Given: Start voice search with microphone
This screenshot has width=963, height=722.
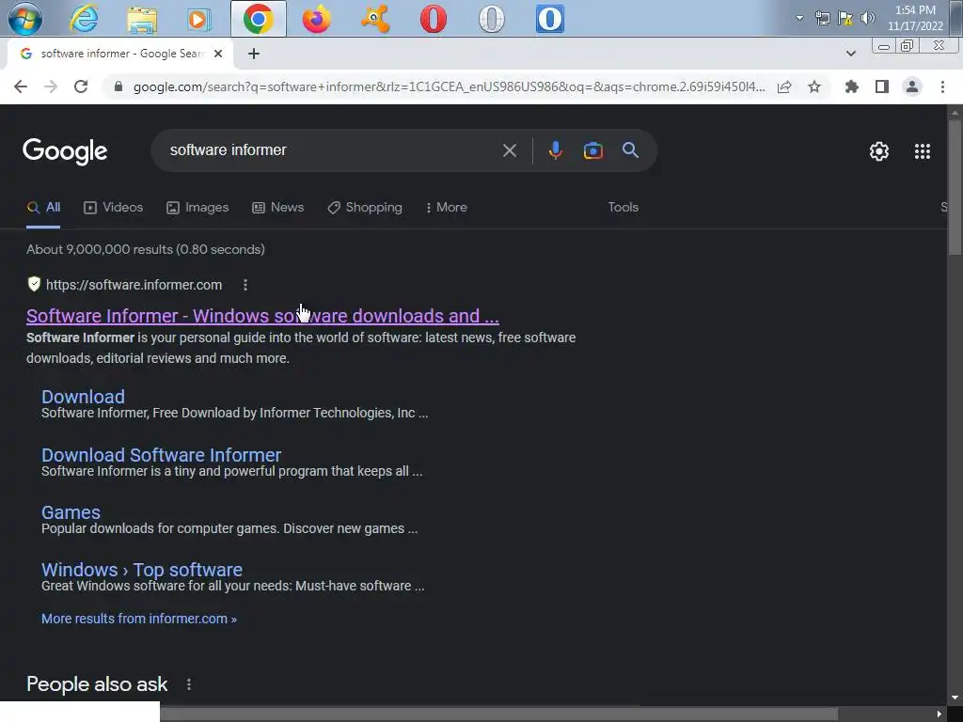Looking at the screenshot, I should (x=555, y=150).
